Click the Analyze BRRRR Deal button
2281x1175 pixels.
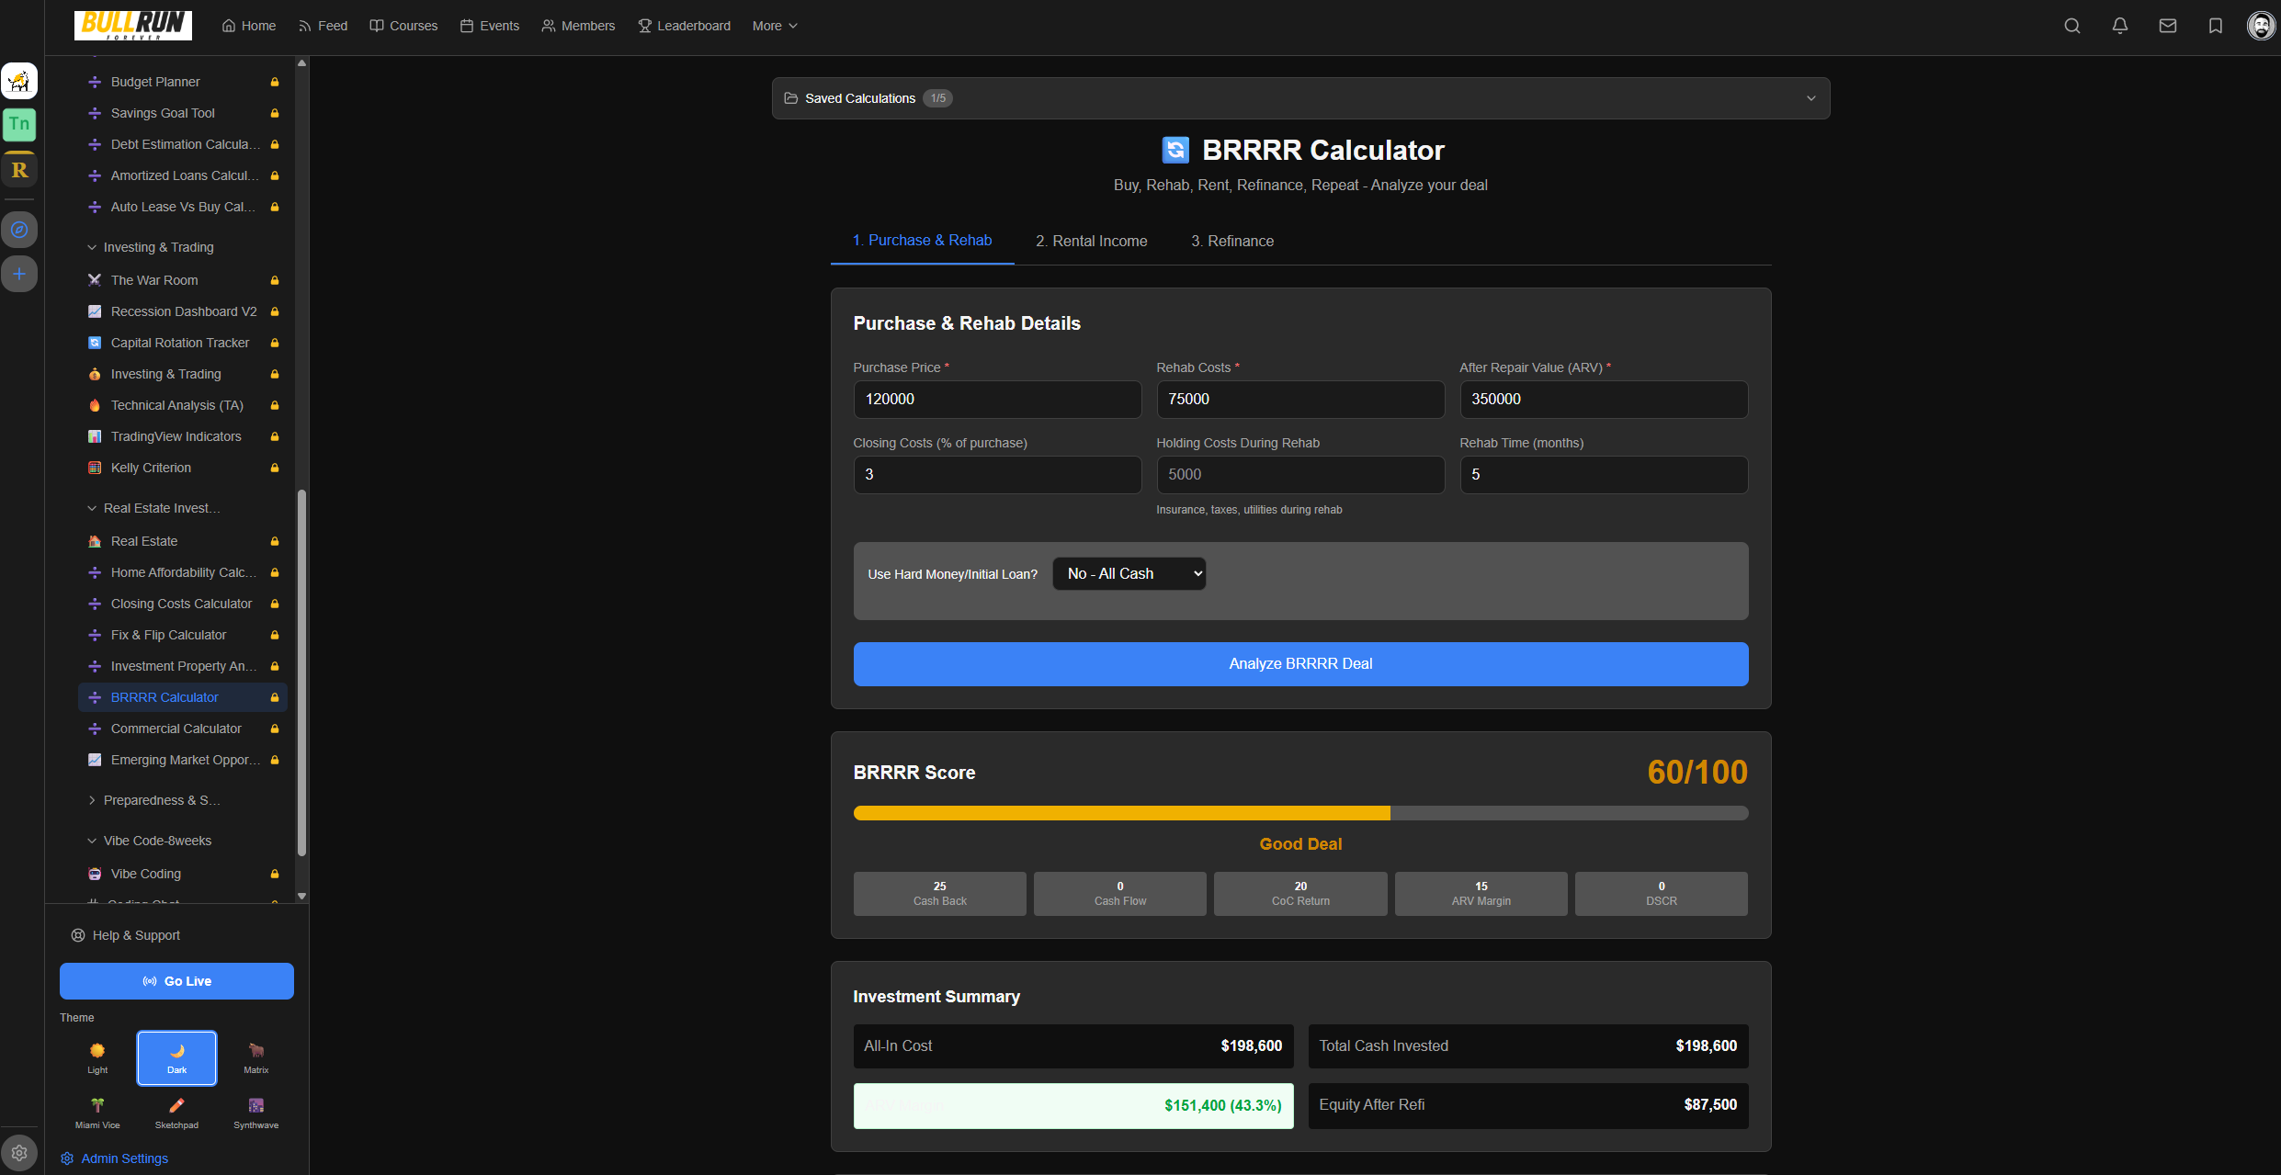pos(1299,663)
